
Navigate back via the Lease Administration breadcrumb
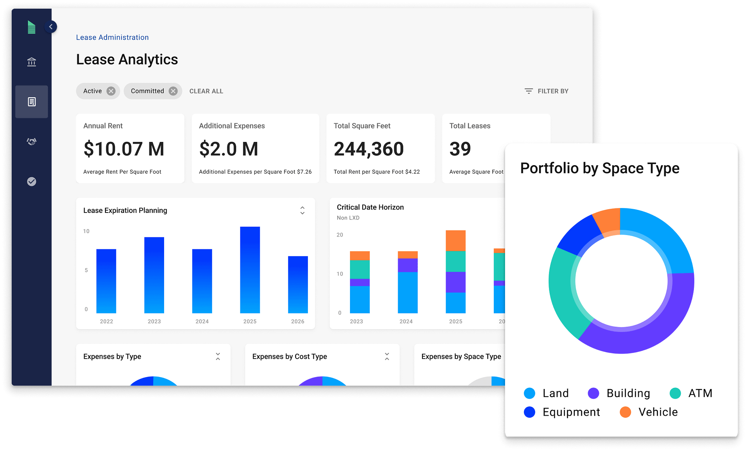click(112, 37)
